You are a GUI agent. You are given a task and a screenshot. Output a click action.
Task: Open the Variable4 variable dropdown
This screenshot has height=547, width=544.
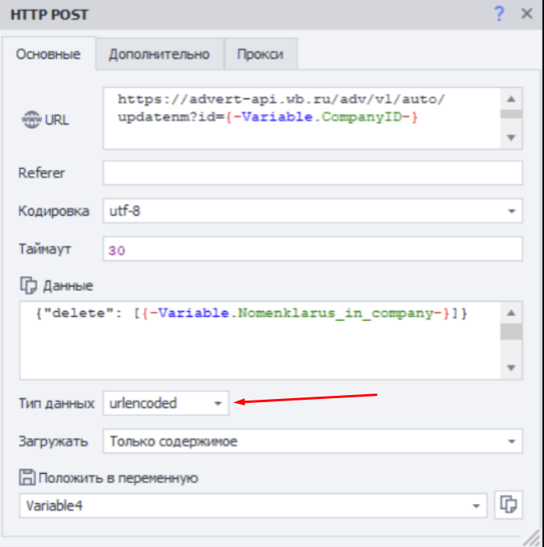pyautogui.click(x=476, y=506)
